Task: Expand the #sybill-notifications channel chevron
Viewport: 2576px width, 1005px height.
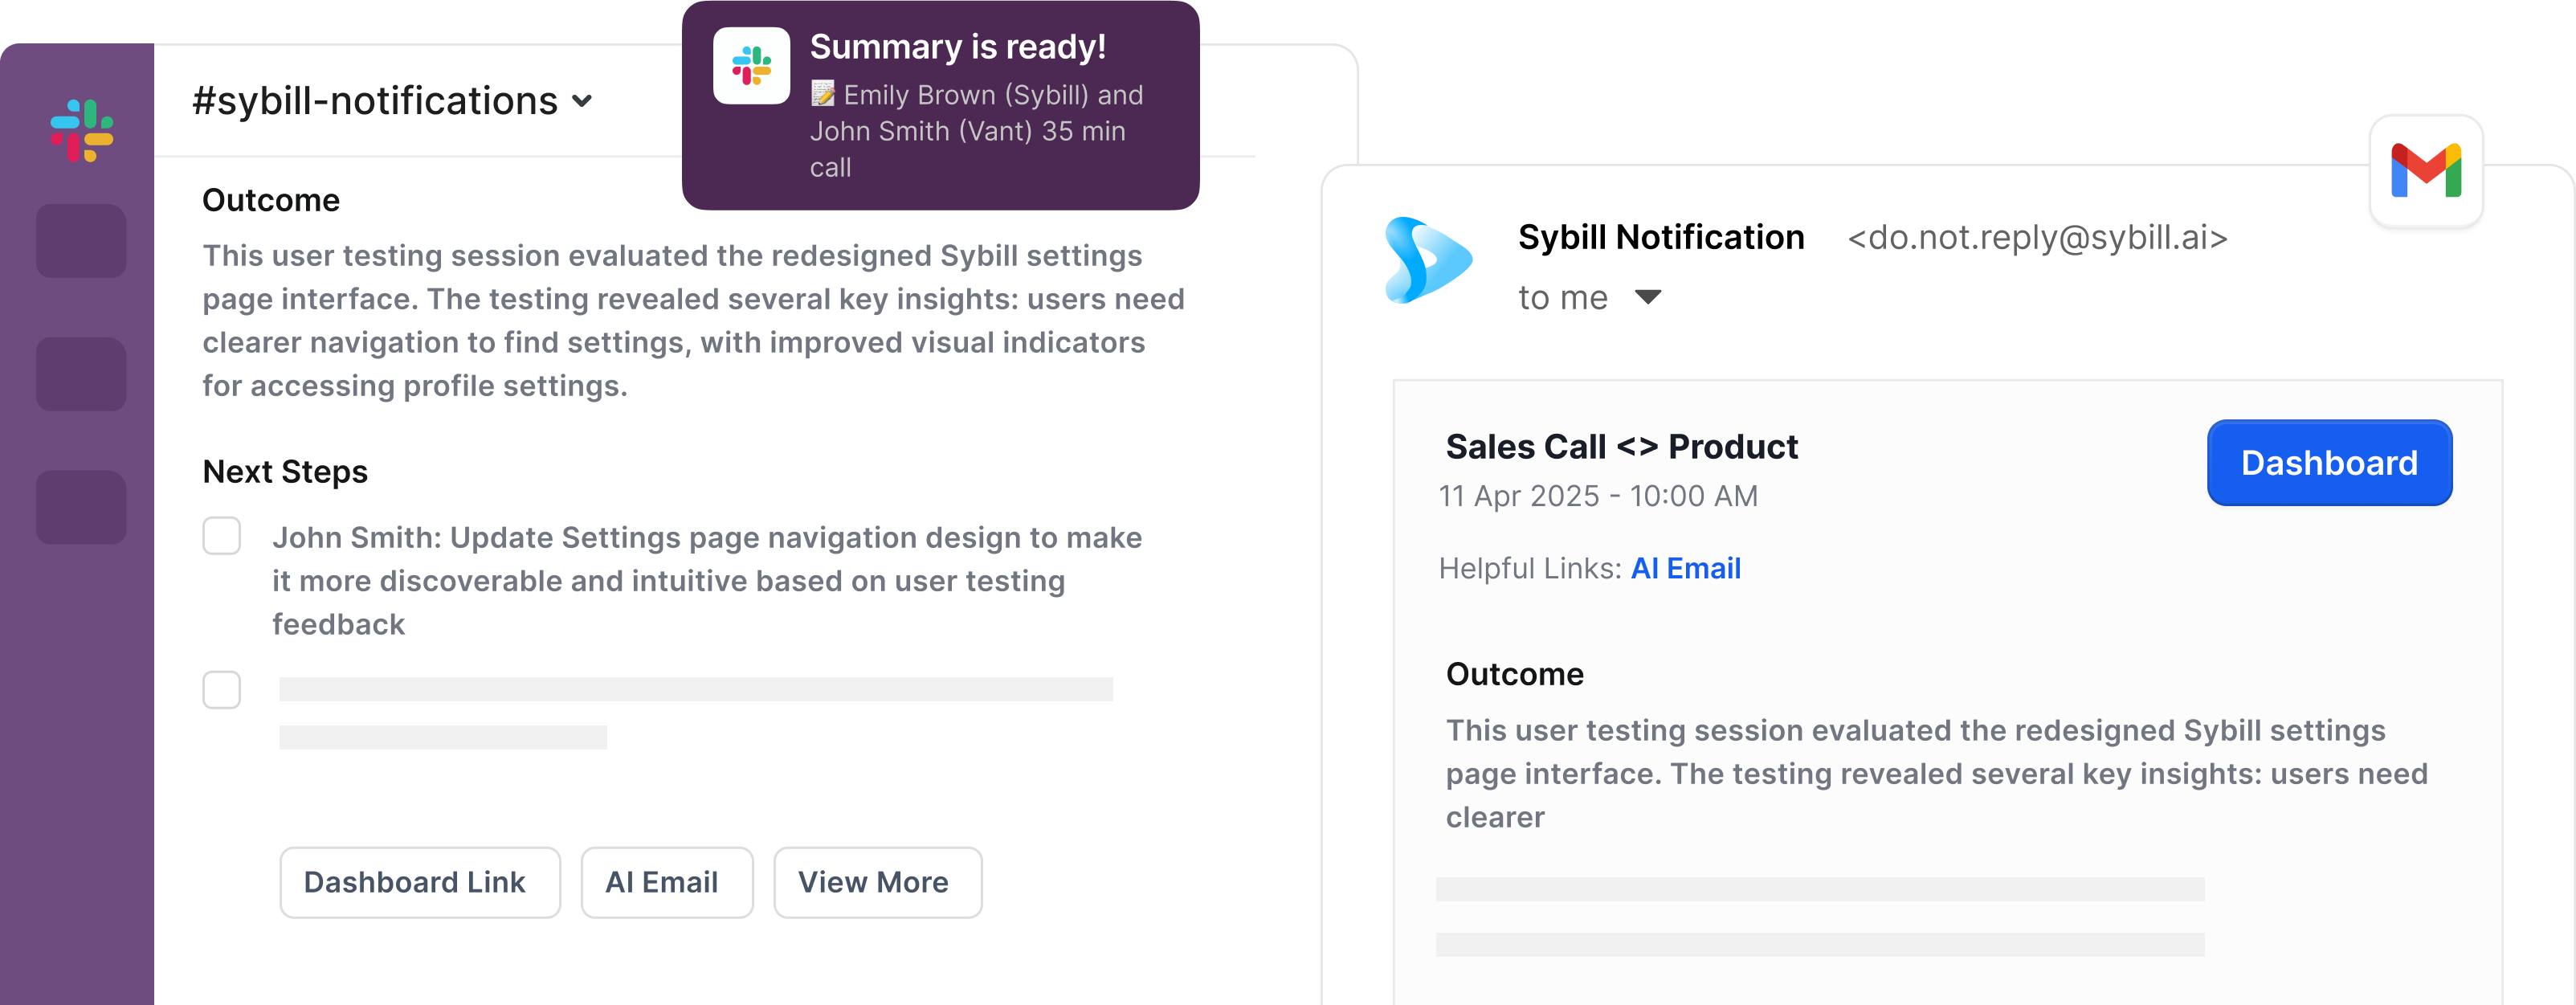Action: coord(582,101)
